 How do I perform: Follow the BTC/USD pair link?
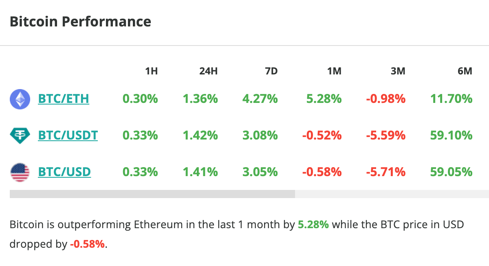[x=64, y=172]
